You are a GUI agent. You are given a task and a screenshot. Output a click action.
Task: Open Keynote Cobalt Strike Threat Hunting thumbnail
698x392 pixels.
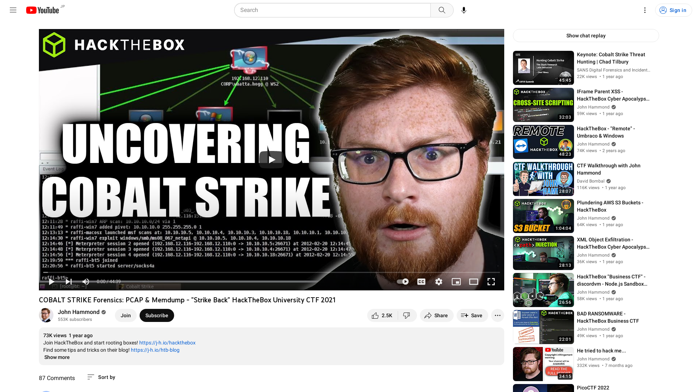(x=543, y=68)
